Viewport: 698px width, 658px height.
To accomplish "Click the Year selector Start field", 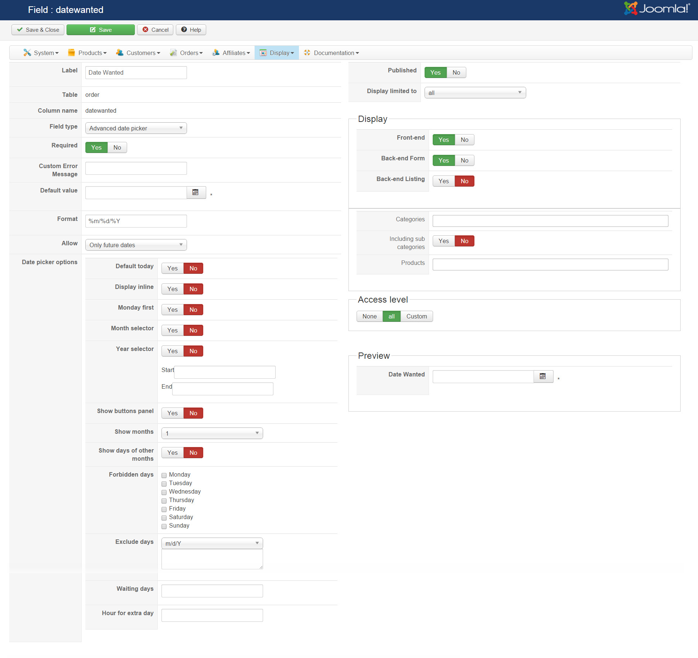I will [225, 372].
